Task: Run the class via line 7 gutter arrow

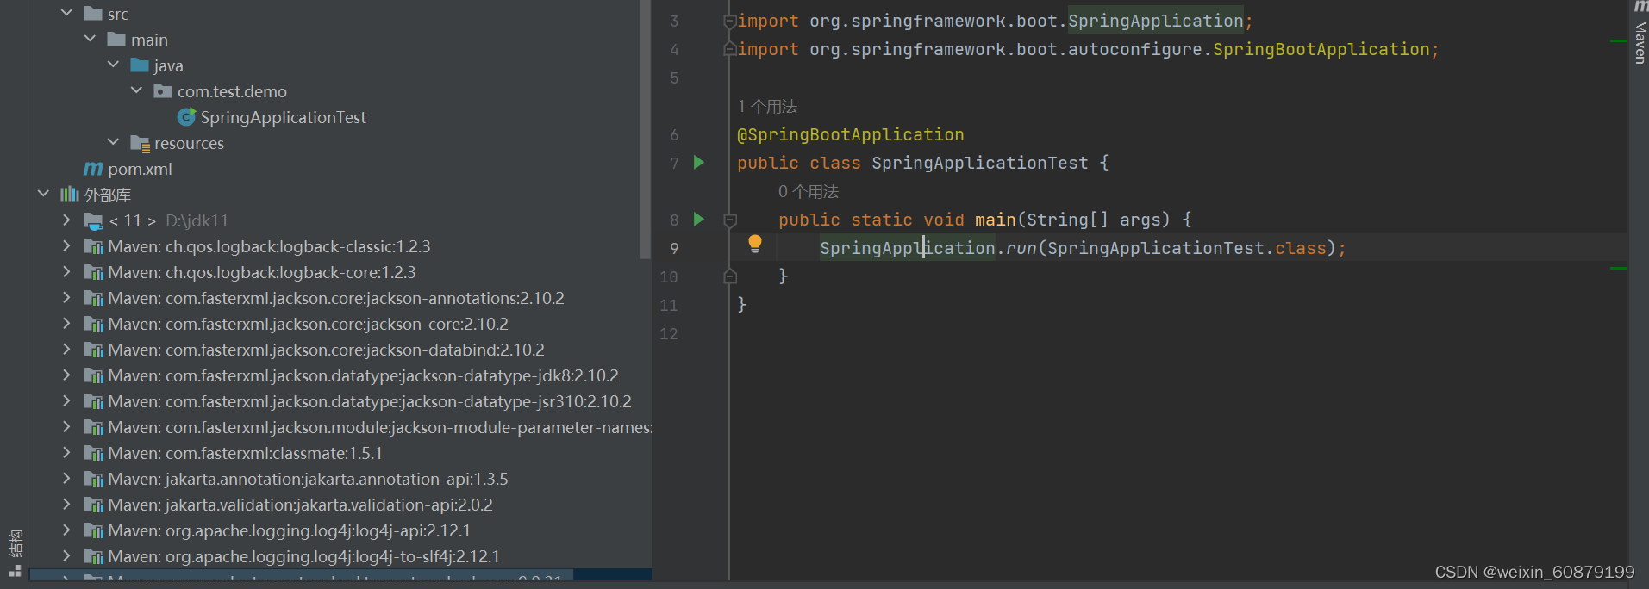Action: tap(699, 162)
